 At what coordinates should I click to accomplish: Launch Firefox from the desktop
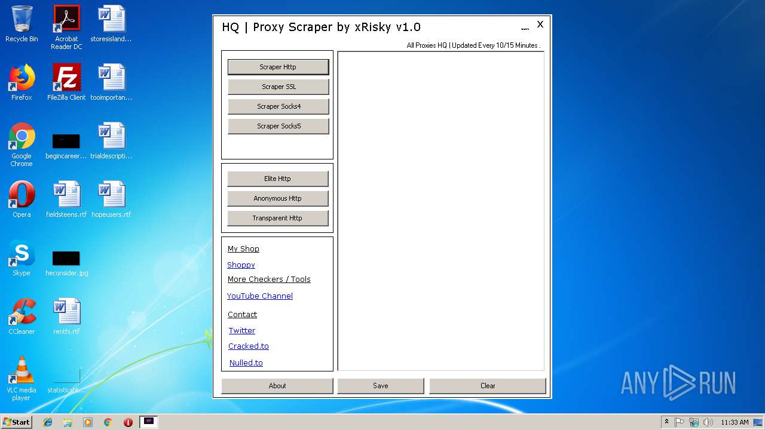pyautogui.click(x=22, y=82)
